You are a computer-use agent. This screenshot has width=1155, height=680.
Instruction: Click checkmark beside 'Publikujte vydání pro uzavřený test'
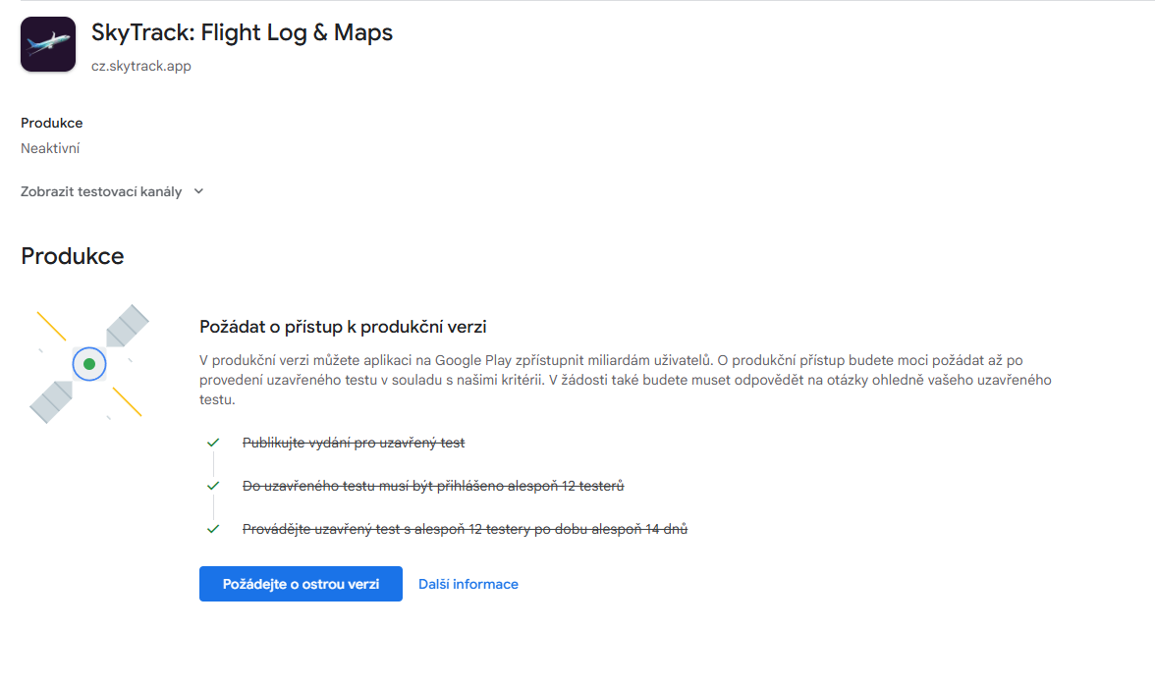[213, 443]
